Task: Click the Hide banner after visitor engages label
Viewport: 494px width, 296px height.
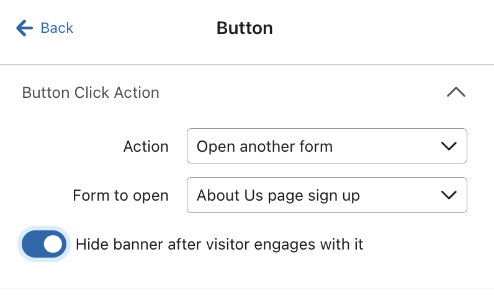Action: tap(219, 244)
